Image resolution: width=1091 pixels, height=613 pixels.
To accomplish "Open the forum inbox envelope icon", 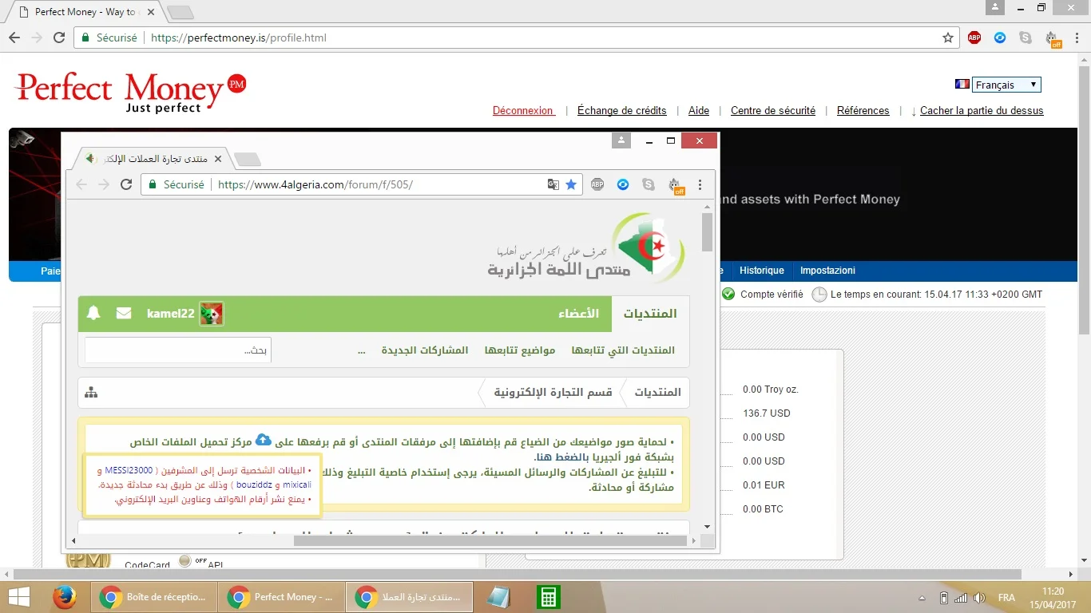I will 124,313.
